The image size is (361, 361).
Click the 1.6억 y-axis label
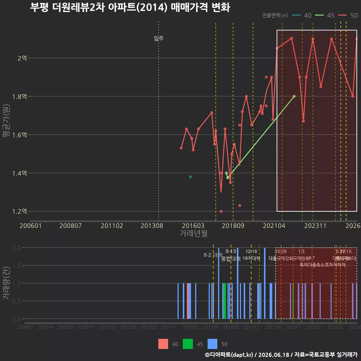[x=20, y=135]
